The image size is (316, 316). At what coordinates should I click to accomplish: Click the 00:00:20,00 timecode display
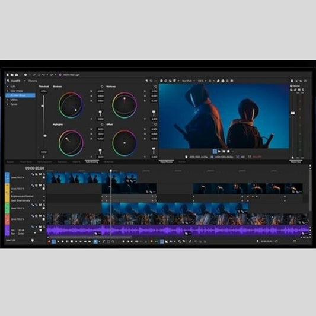34,168
